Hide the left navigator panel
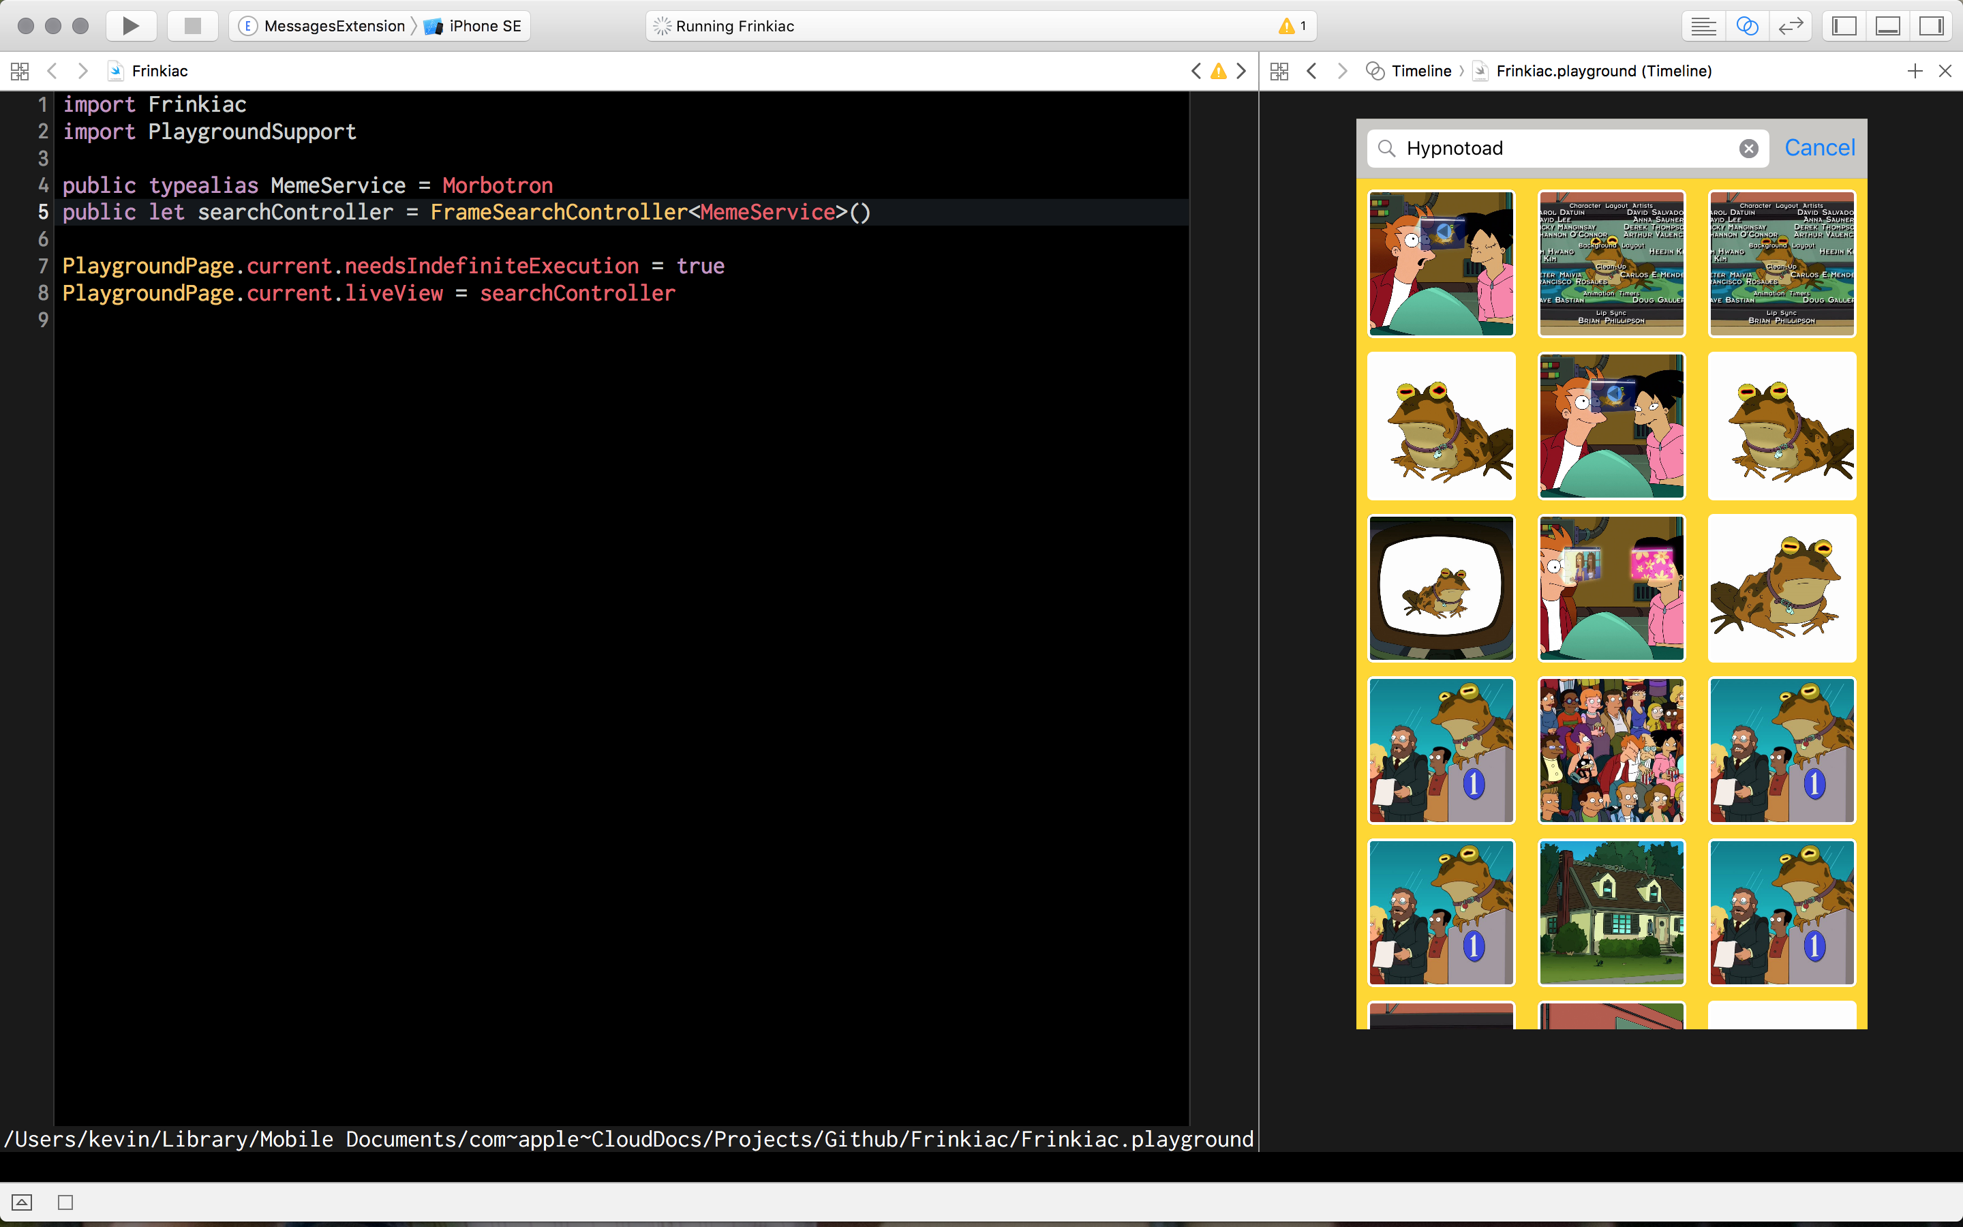Viewport: 1963px width, 1227px height. (1844, 25)
